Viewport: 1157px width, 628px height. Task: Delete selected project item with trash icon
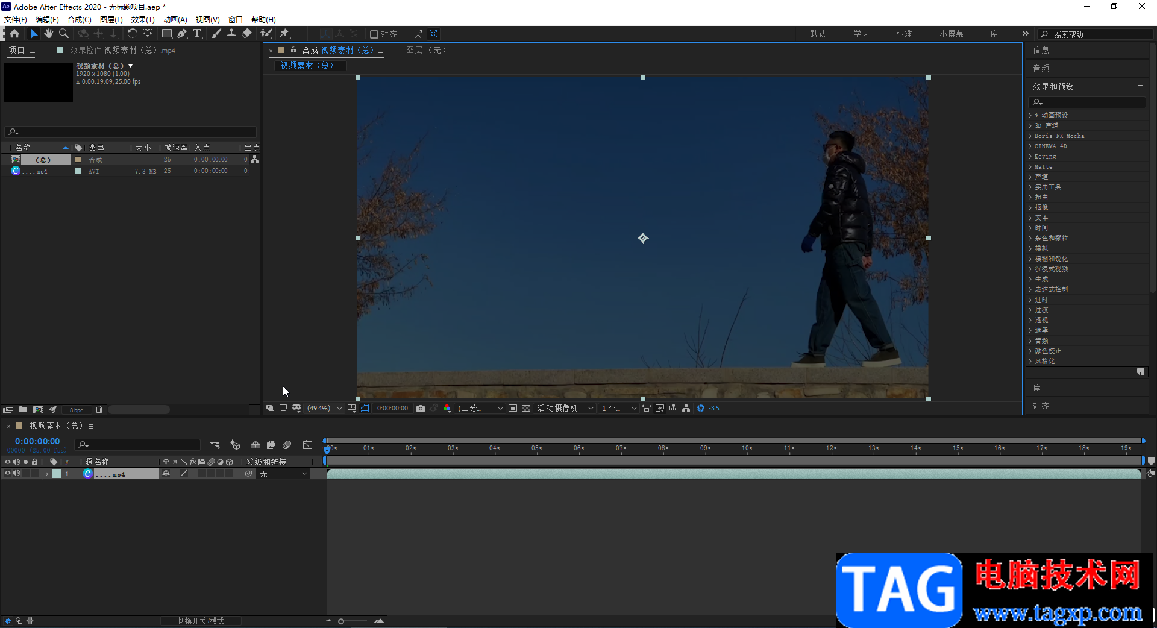coord(99,410)
